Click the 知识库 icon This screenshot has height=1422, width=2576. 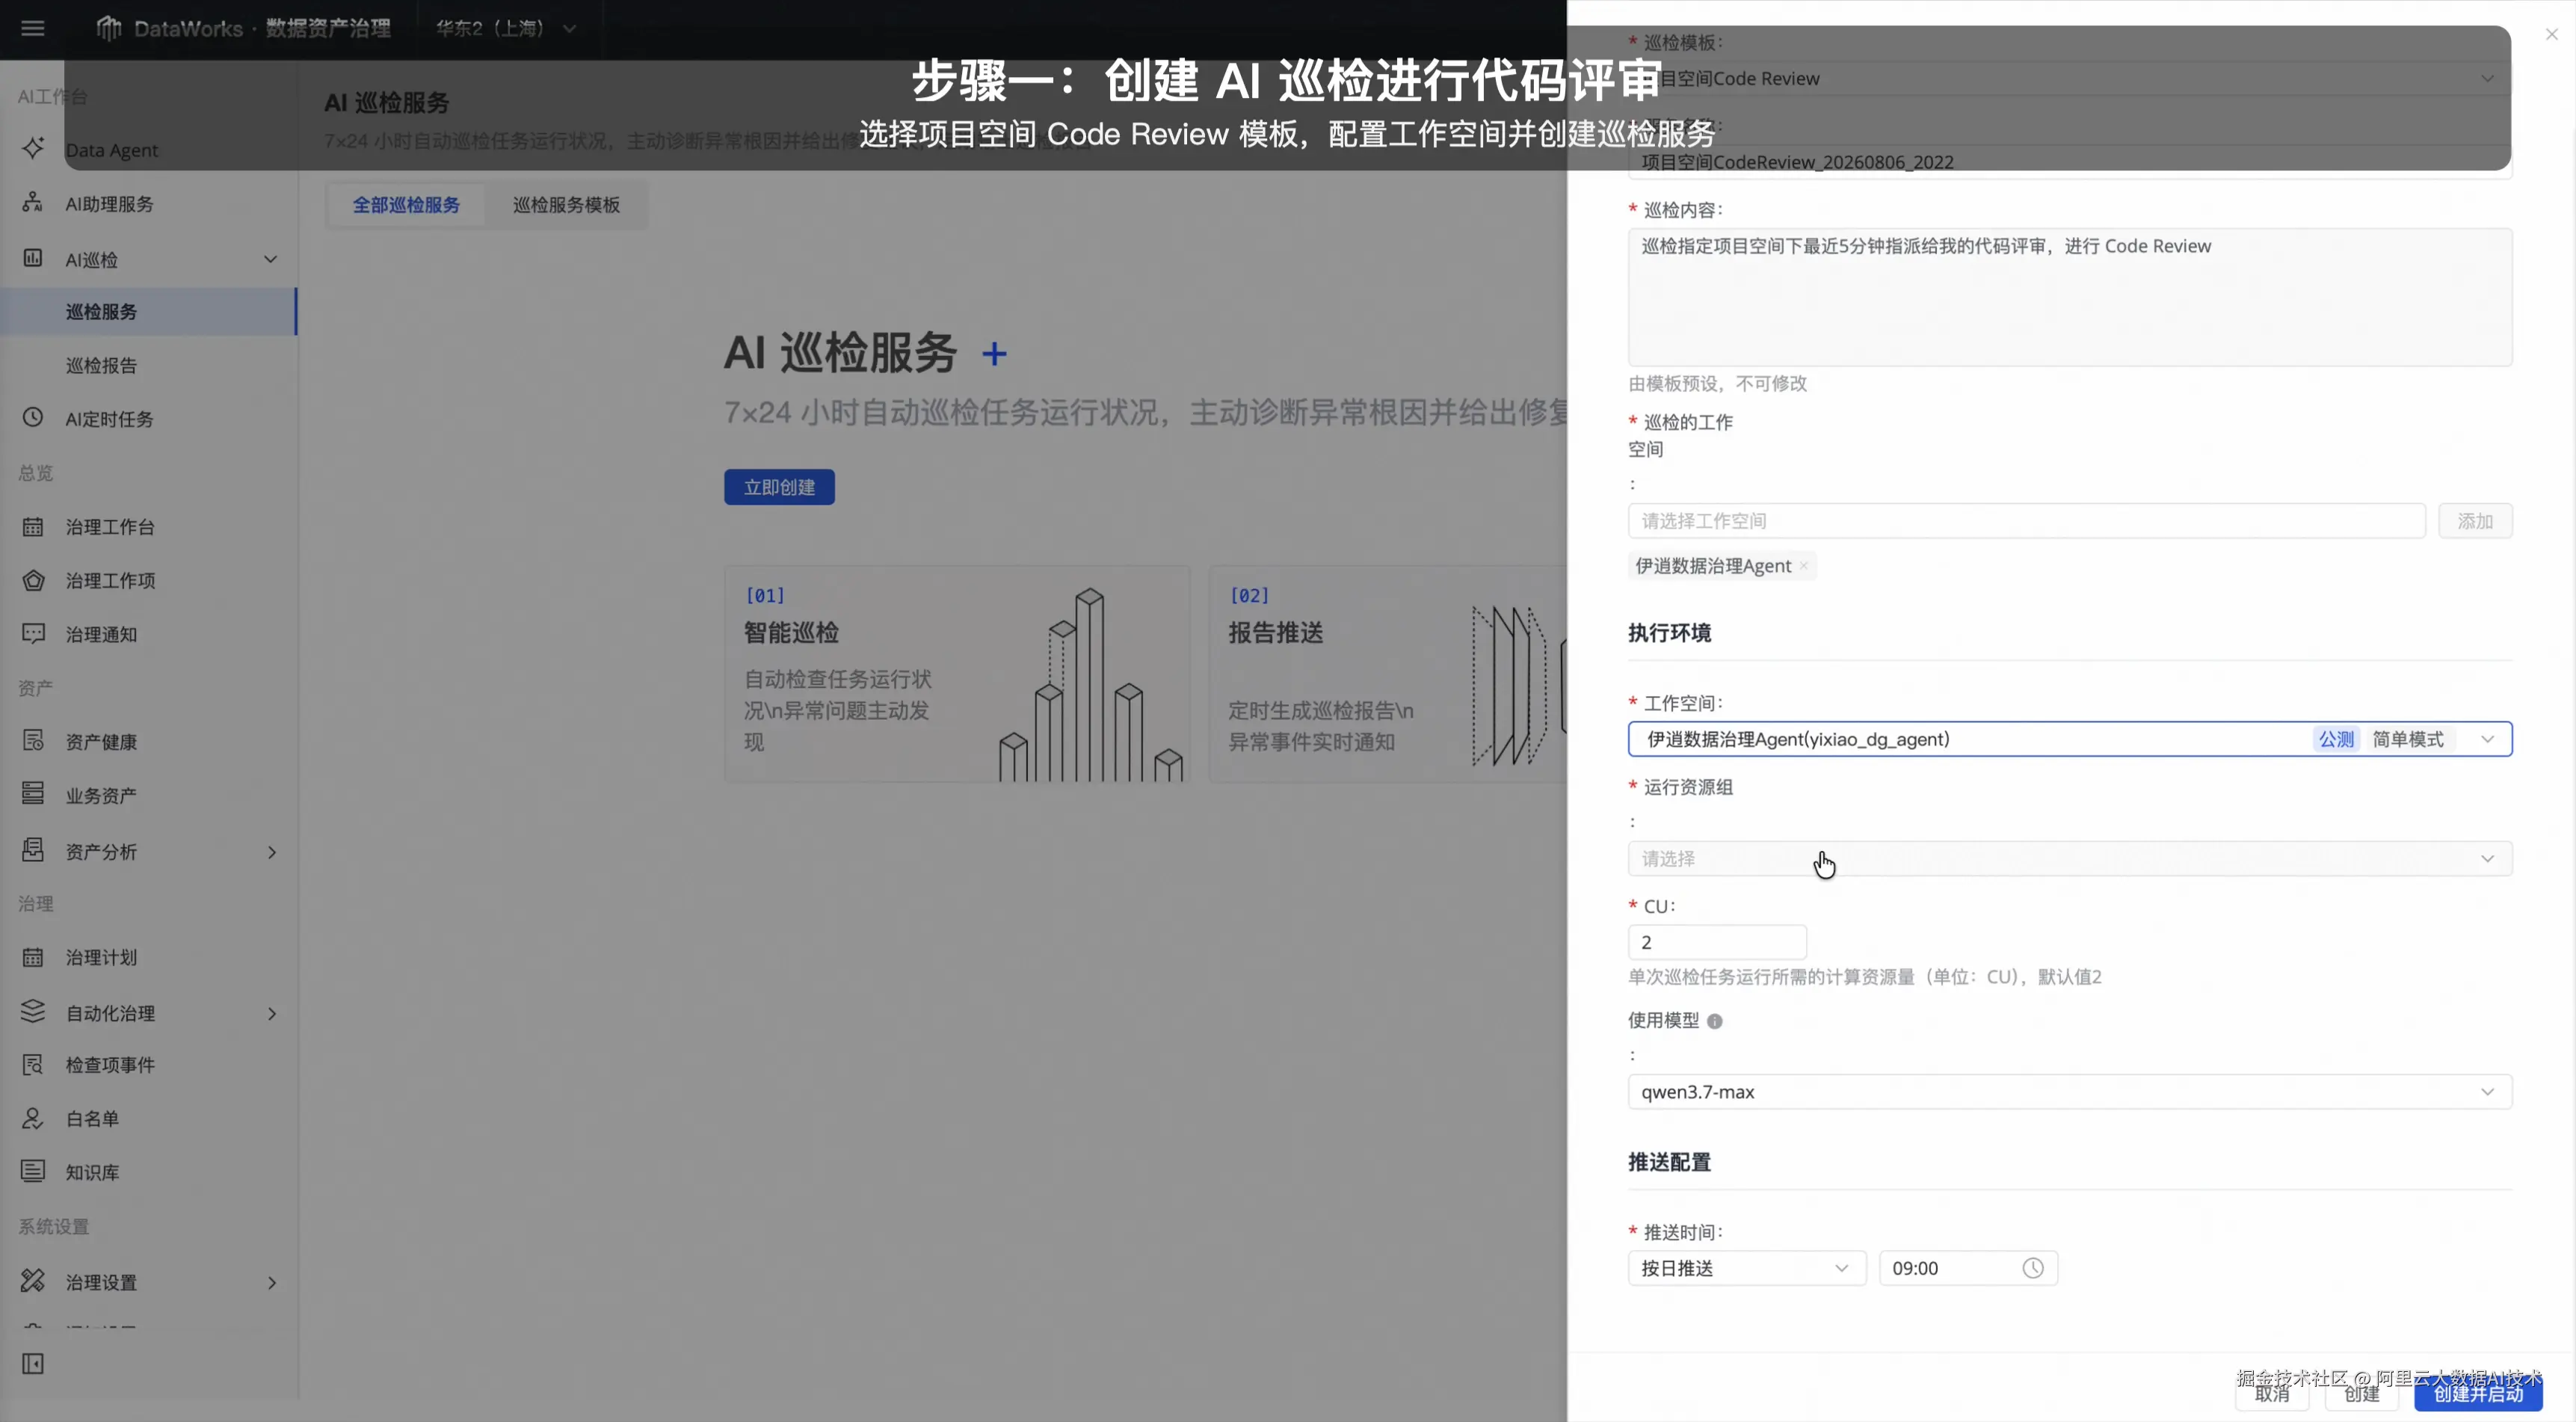click(33, 1171)
